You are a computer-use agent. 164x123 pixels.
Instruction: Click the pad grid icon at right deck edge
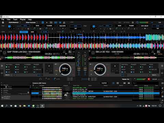162,66
